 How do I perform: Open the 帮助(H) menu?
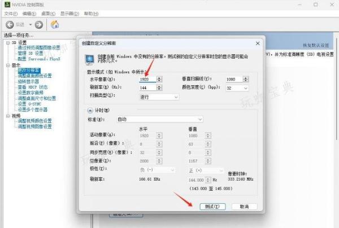[91, 14]
